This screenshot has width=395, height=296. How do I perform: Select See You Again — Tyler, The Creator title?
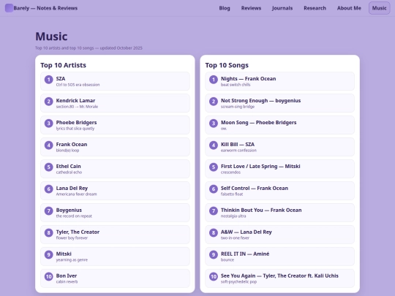click(x=279, y=276)
